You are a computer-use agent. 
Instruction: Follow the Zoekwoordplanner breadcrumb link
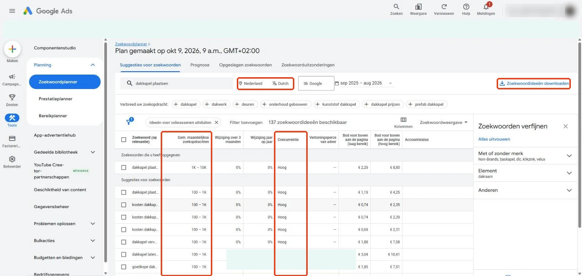click(x=131, y=44)
